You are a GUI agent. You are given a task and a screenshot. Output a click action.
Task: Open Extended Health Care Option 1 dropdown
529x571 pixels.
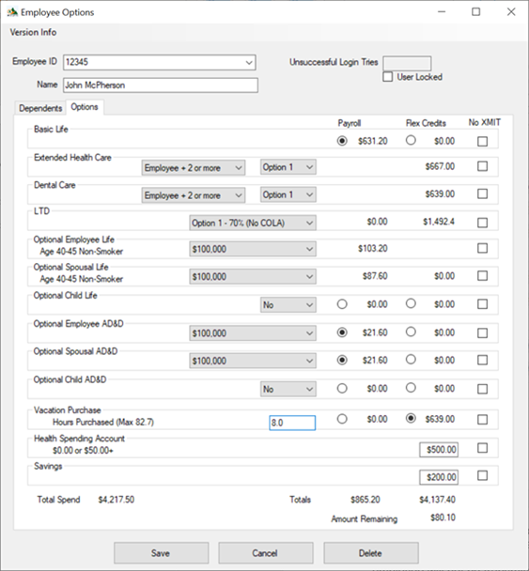[x=288, y=167]
